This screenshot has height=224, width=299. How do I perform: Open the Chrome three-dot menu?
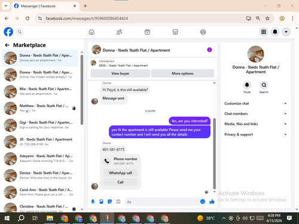coord(292,19)
